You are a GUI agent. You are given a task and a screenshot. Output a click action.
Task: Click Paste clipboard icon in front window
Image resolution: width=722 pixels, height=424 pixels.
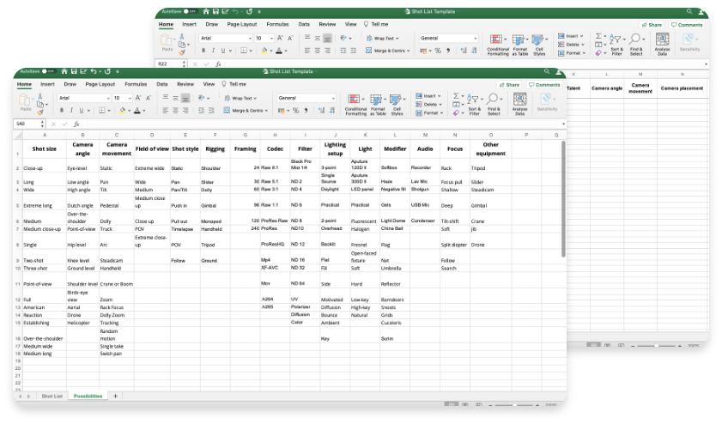pos(25,100)
